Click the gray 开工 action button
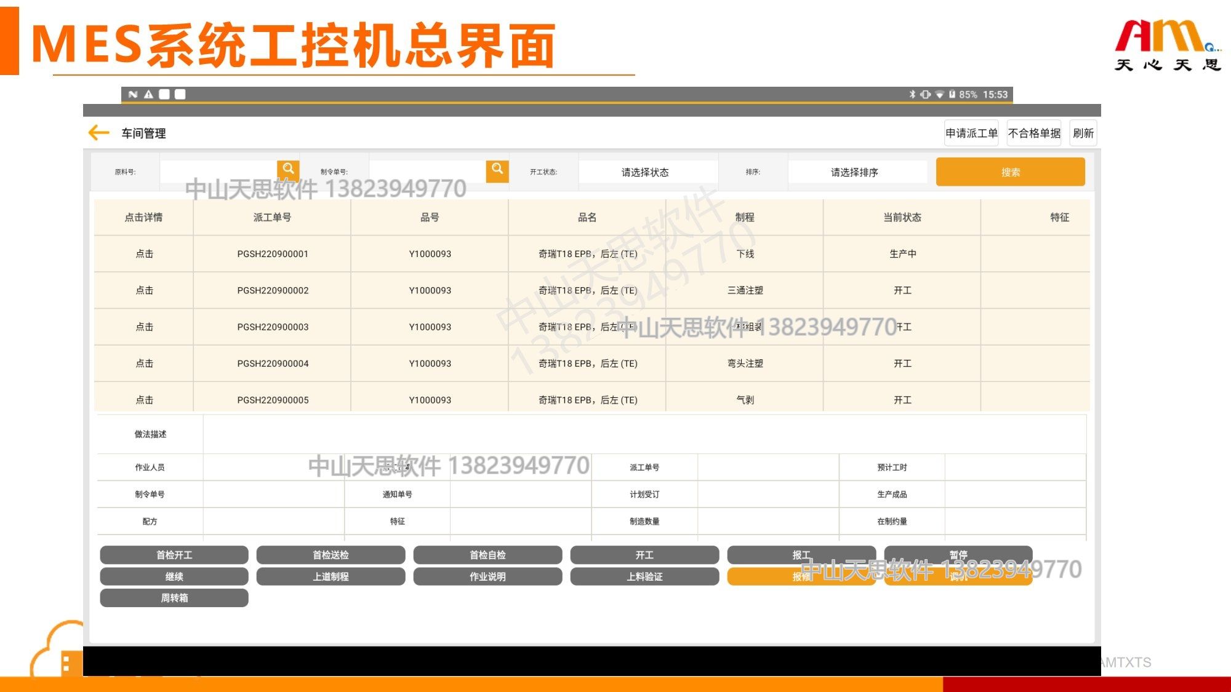 [644, 555]
